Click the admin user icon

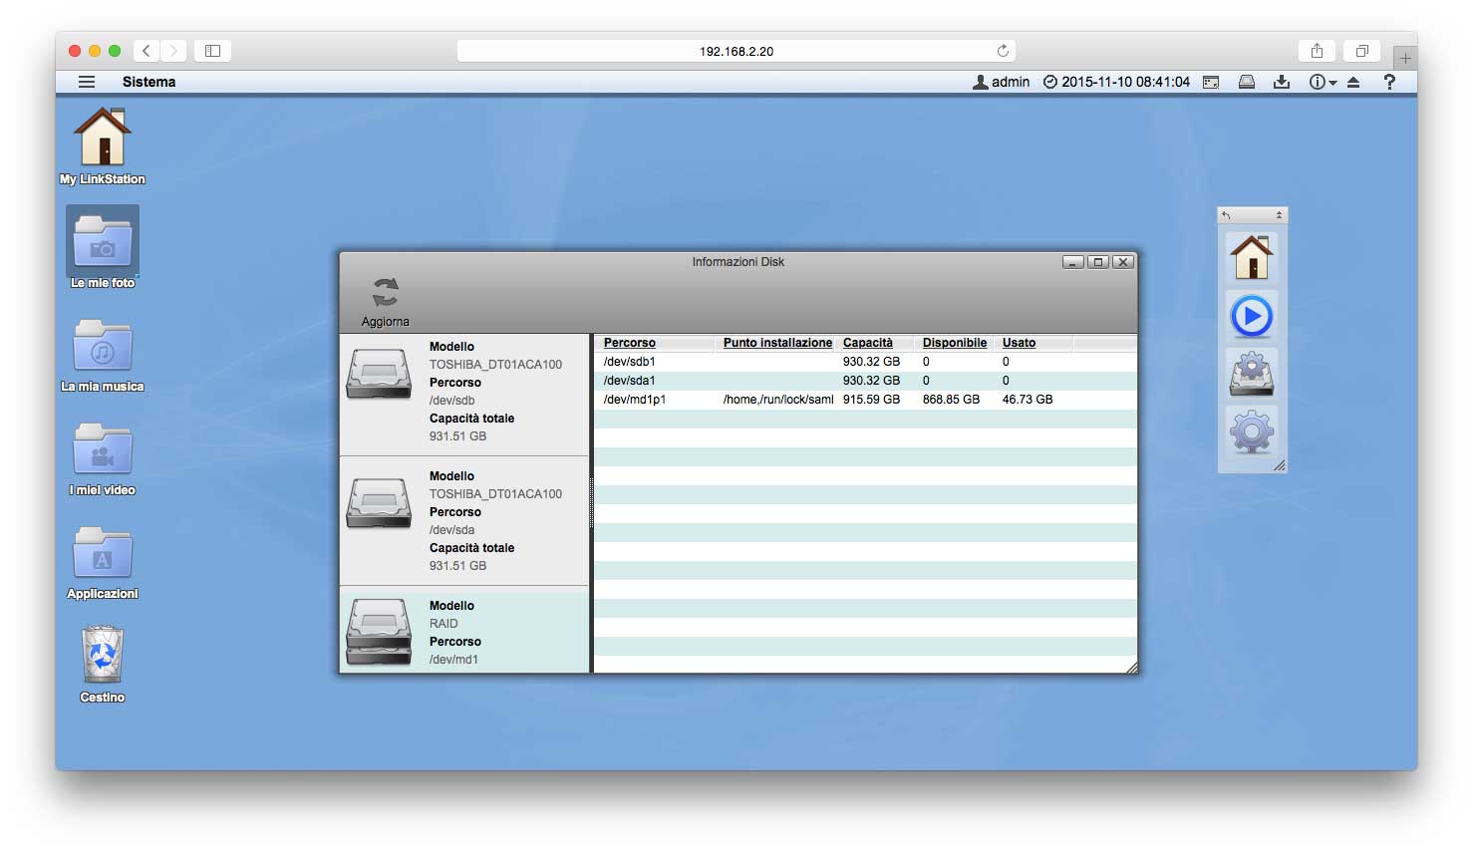(981, 82)
